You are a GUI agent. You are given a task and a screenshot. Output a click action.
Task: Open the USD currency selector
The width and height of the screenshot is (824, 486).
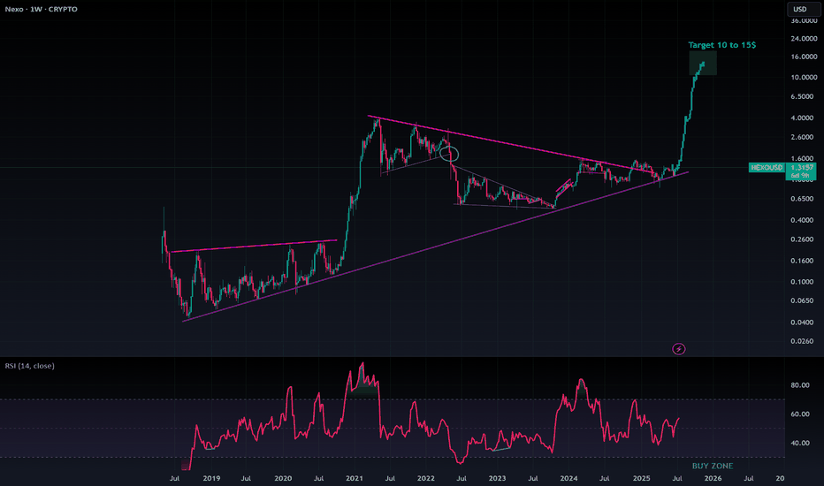(x=799, y=10)
